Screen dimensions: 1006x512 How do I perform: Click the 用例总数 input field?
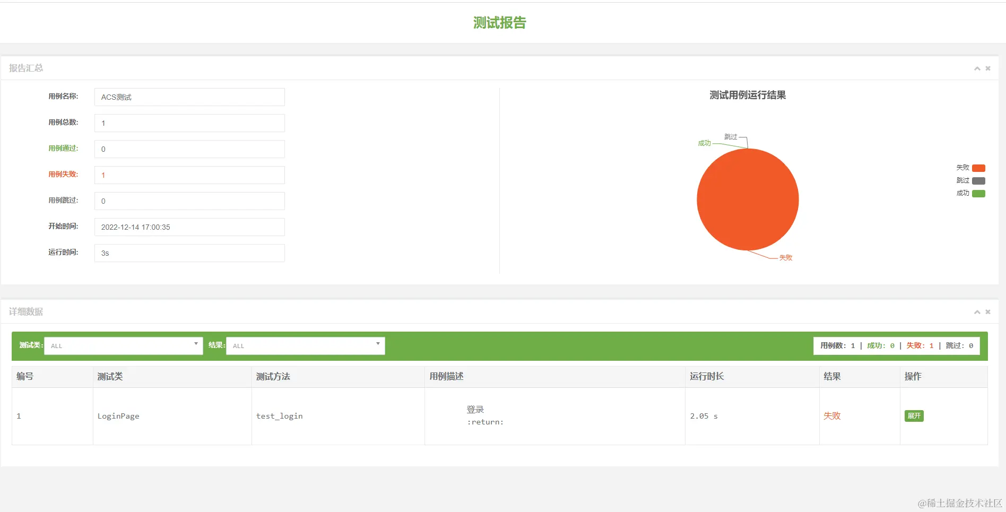[189, 123]
